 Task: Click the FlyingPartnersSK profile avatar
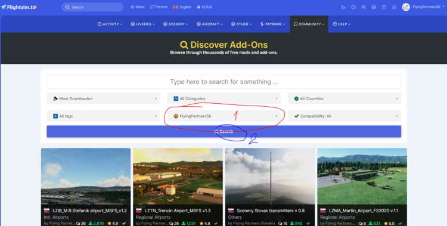(x=406, y=7)
